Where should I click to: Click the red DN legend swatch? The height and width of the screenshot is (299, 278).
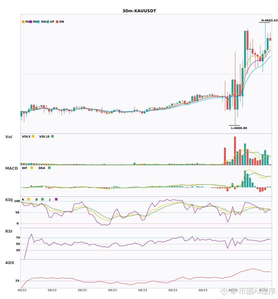pos(57,22)
